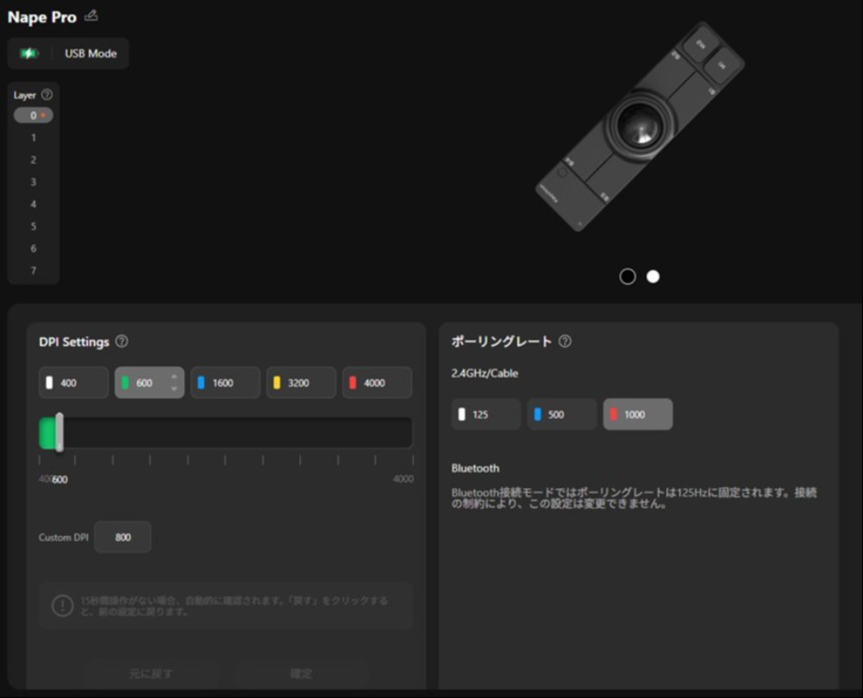The height and width of the screenshot is (698, 863).
Task: Select layer 5
Action: coord(34,226)
